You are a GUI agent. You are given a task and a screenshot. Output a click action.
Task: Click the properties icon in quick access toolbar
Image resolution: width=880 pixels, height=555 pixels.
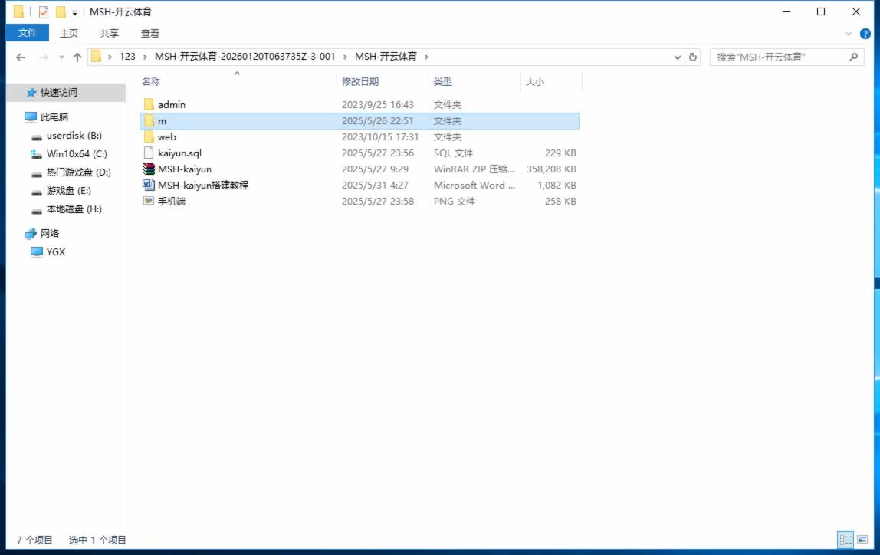coord(43,11)
